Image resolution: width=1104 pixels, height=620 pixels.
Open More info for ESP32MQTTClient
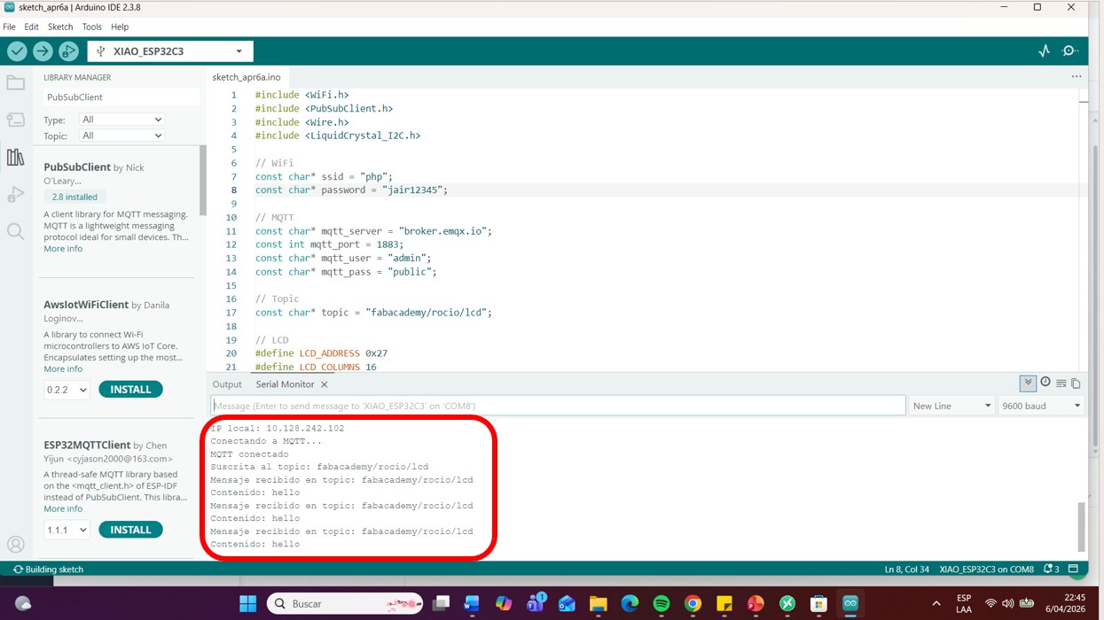tap(63, 509)
